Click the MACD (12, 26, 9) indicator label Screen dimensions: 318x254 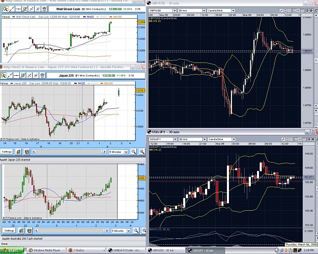point(159,229)
